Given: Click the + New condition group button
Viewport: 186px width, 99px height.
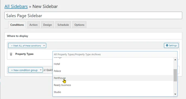Looking at the screenshot, I should (x=25, y=70).
